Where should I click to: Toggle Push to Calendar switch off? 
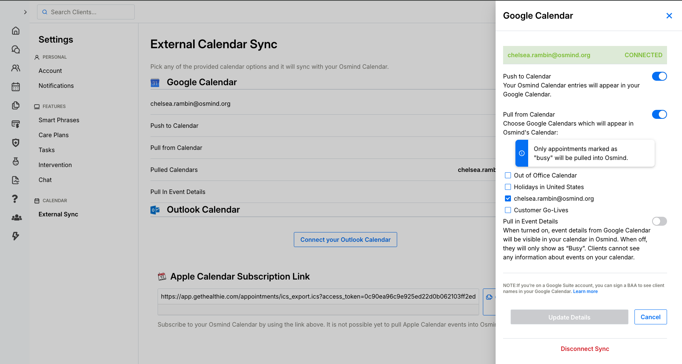pyautogui.click(x=660, y=76)
